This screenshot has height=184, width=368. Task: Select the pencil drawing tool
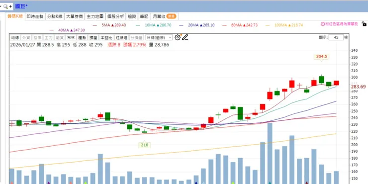tap(185, 37)
